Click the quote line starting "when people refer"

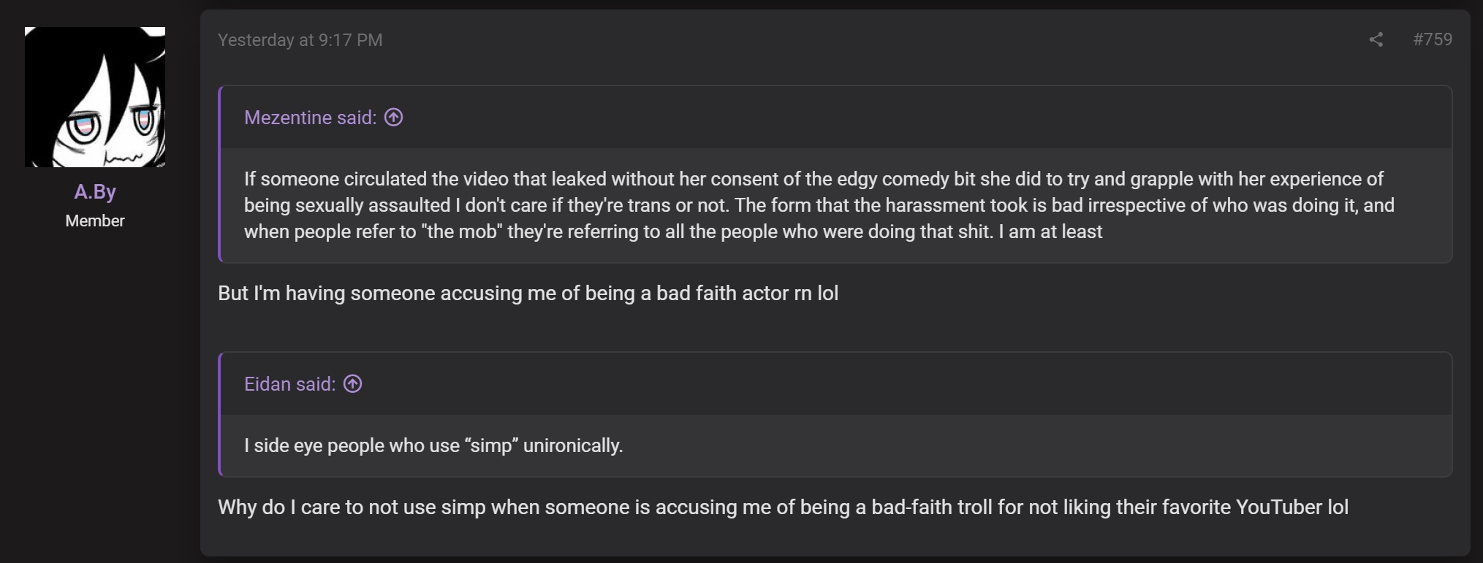[673, 231]
